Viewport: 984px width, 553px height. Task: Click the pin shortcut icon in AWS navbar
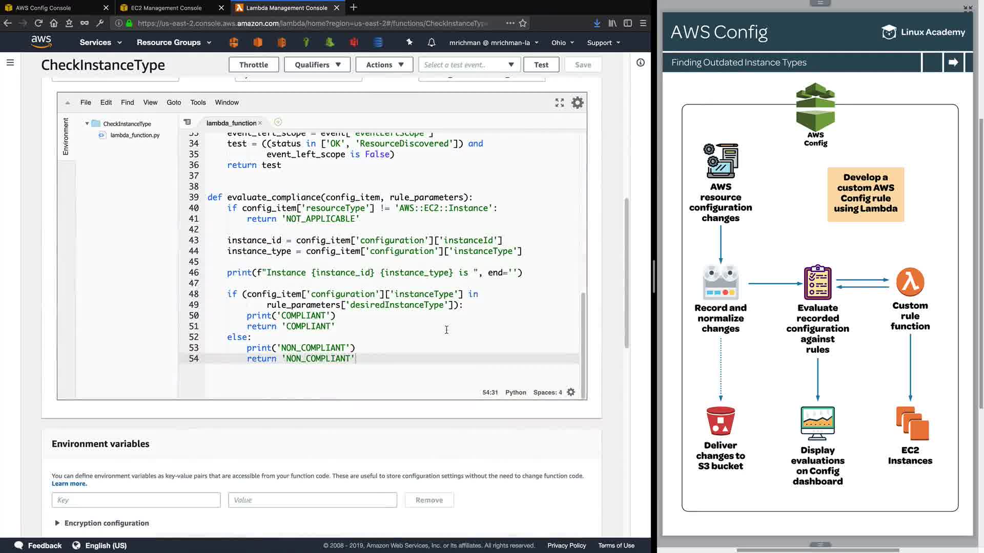[x=409, y=42]
